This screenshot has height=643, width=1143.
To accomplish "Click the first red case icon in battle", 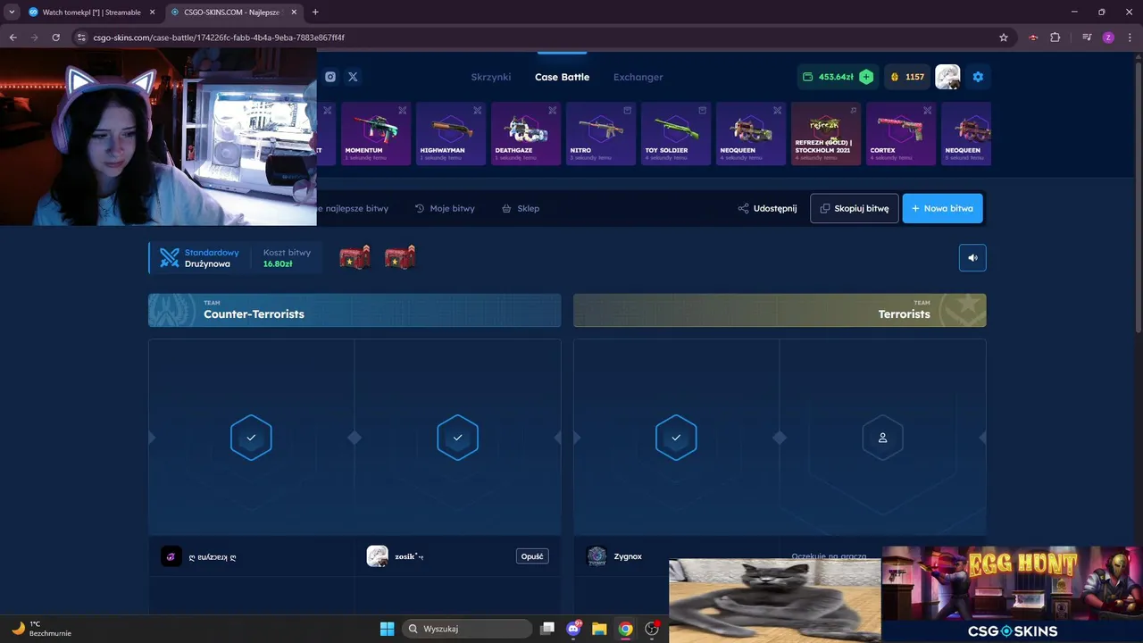I will (355, 257).
